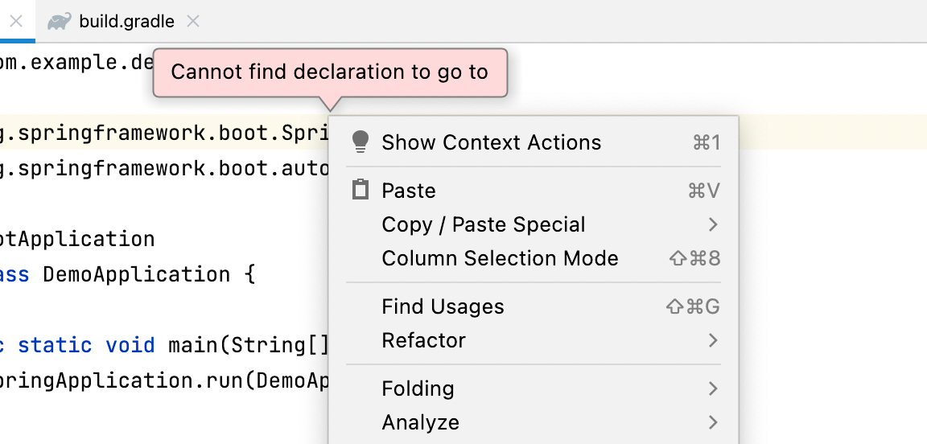Close the build.gradle editor tab

[x=193, y=22]
